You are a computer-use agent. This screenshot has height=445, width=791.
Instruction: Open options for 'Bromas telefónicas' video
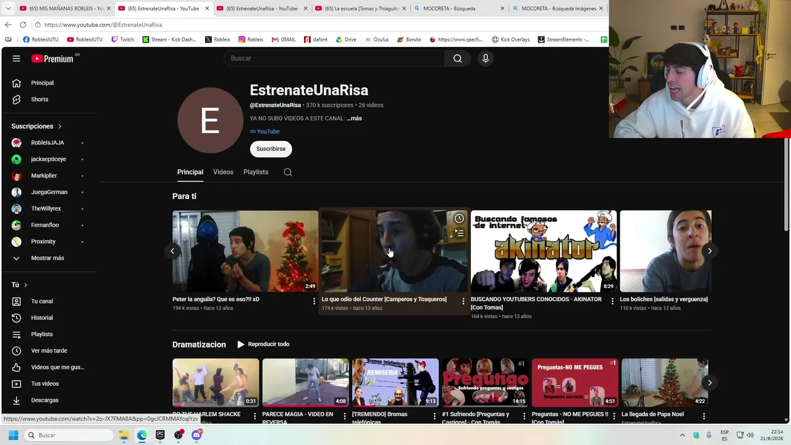434,416
